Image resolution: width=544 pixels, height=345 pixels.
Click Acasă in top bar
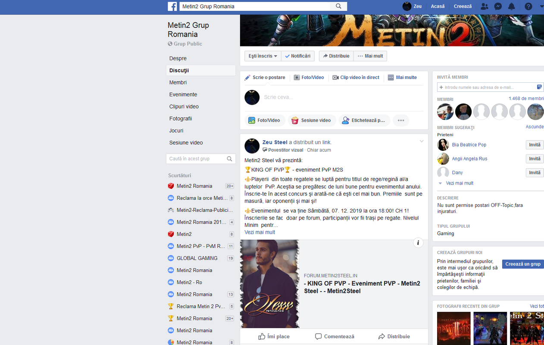pyautogui.click(x=438, y=6)
